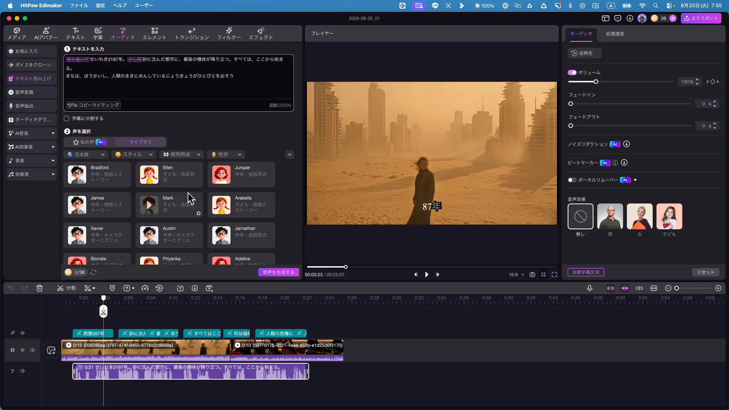The width and height of the screenshot is (729, 410).
Task: Open the feedback message icon in title bar
Action: click(618, 18)
